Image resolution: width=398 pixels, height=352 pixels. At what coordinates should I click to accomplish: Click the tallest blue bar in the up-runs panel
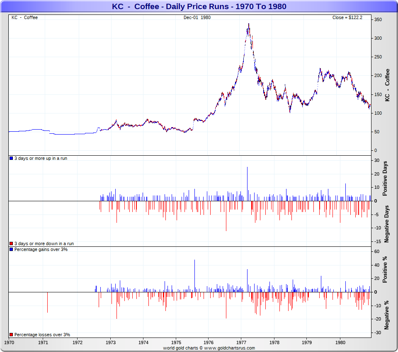247,184
